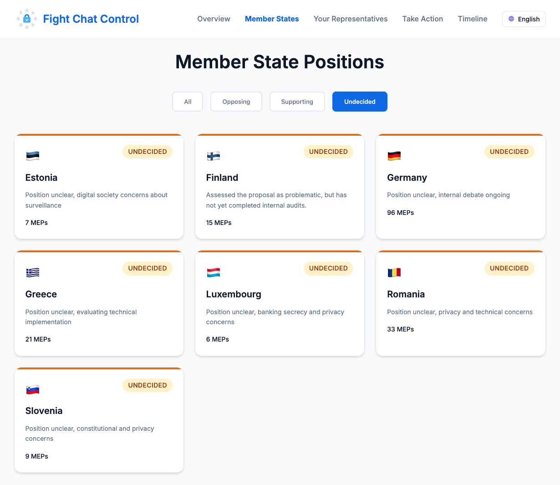Open the Germany card heading
Image resolution: width=560 pixels, height=485 pixels.
pos(407,178)
